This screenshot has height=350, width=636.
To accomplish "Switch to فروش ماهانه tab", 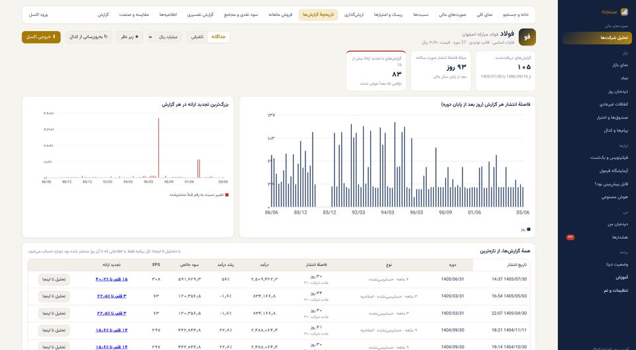I will tap(280, 15).
